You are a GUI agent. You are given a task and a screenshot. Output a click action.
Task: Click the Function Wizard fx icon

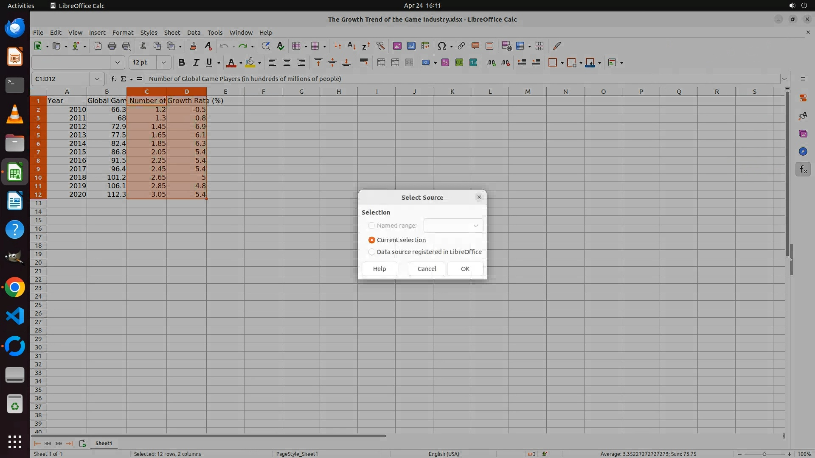(x=113, y=79)
